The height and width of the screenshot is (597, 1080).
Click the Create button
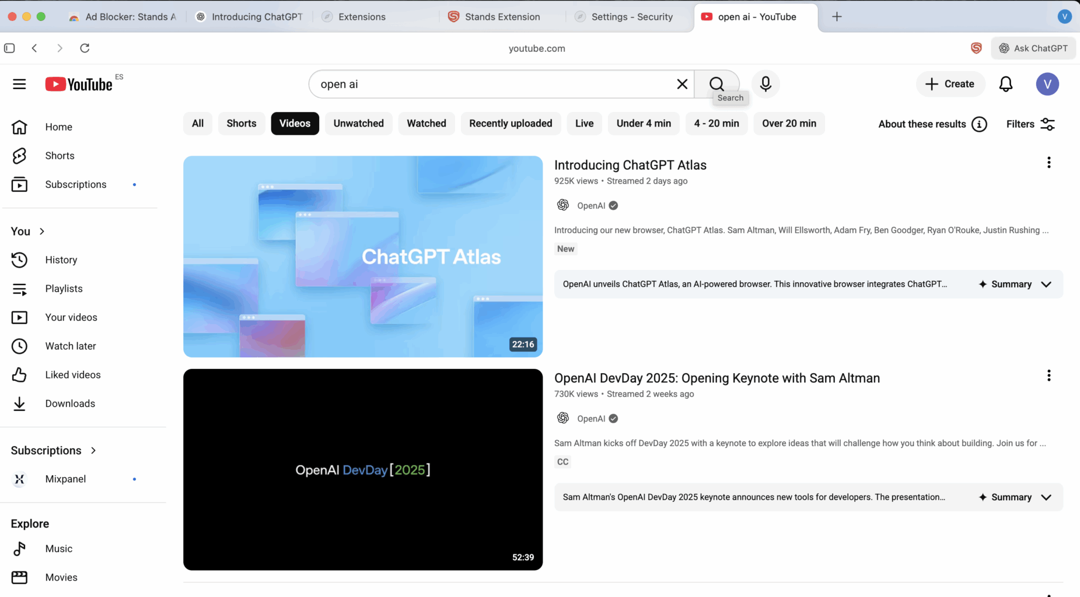(x=950, y=84)
